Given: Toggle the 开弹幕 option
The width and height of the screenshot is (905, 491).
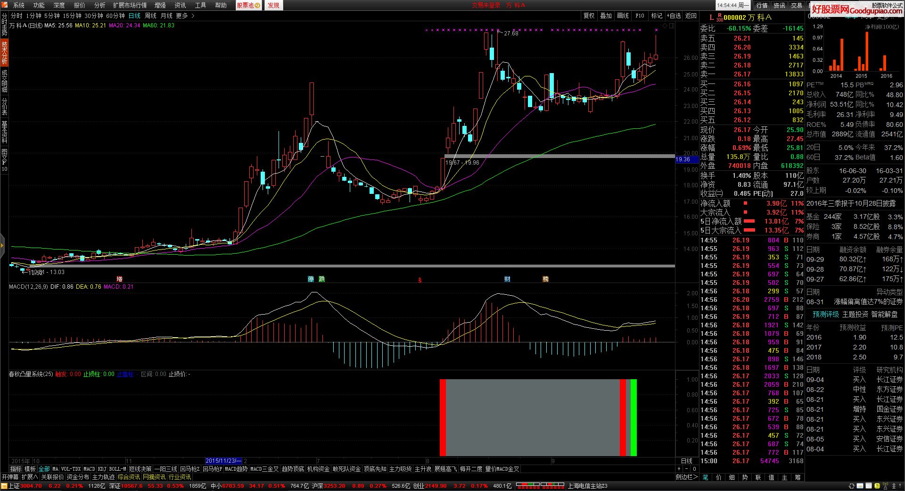Looking at the screenshot, I should coord(10,477).
